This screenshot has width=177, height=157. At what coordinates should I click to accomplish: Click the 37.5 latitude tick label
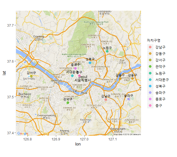click(x=10, y=97)
